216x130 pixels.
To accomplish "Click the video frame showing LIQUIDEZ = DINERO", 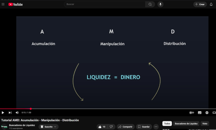I will (112, 62).
